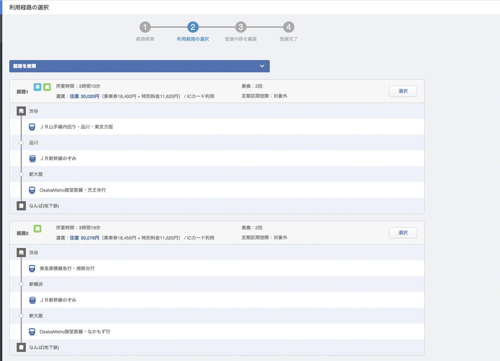This screenshot has width=500, height=361.
Task: Click the 経路2 label
Action: tap(22, 233)
